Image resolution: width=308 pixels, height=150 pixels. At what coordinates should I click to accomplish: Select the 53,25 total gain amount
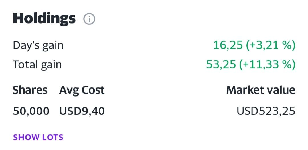221,65
